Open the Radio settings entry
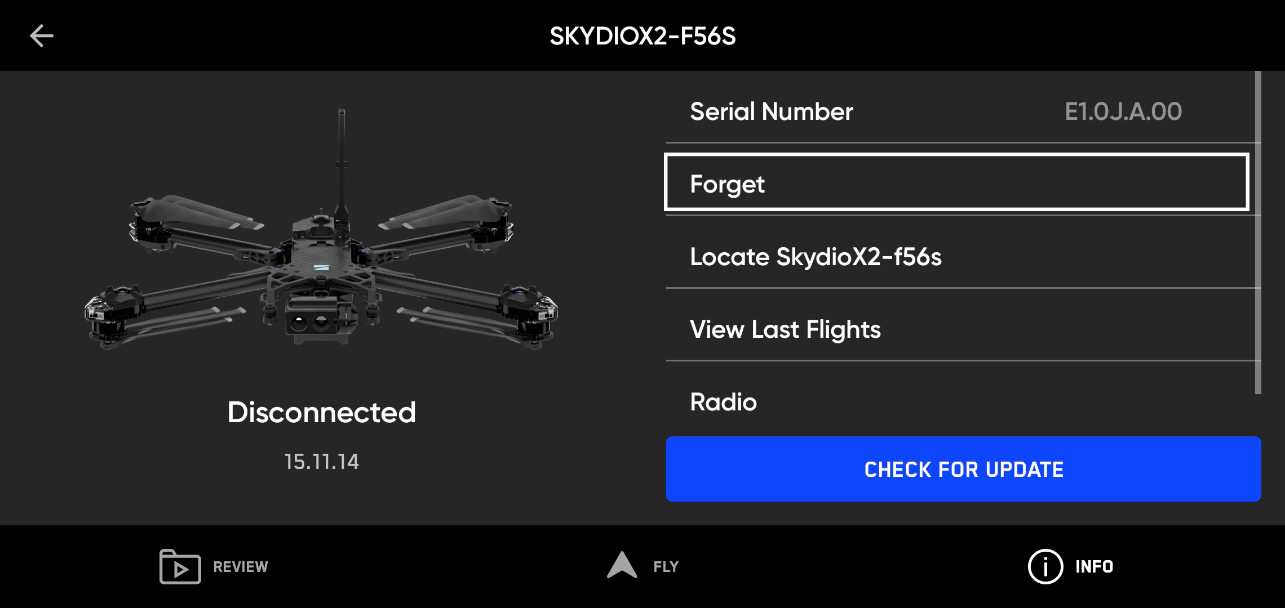 click(723, 402)
